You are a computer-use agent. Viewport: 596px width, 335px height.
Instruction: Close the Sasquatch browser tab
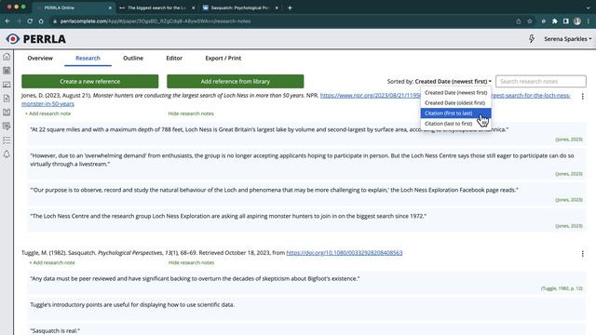(277, 7)
